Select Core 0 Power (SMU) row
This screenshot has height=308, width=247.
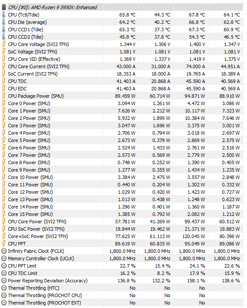coord(122,103)
